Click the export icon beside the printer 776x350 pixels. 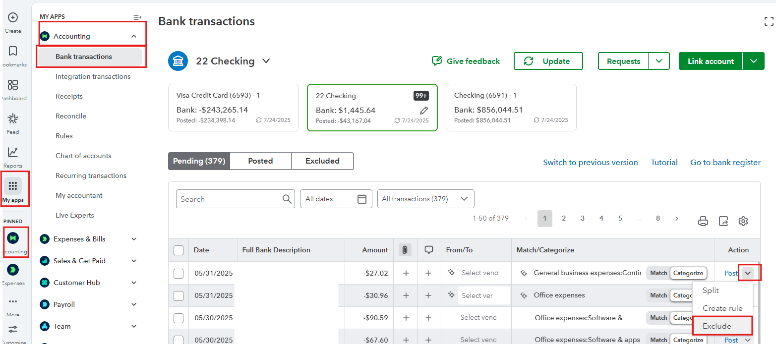[x=723, y=221]
